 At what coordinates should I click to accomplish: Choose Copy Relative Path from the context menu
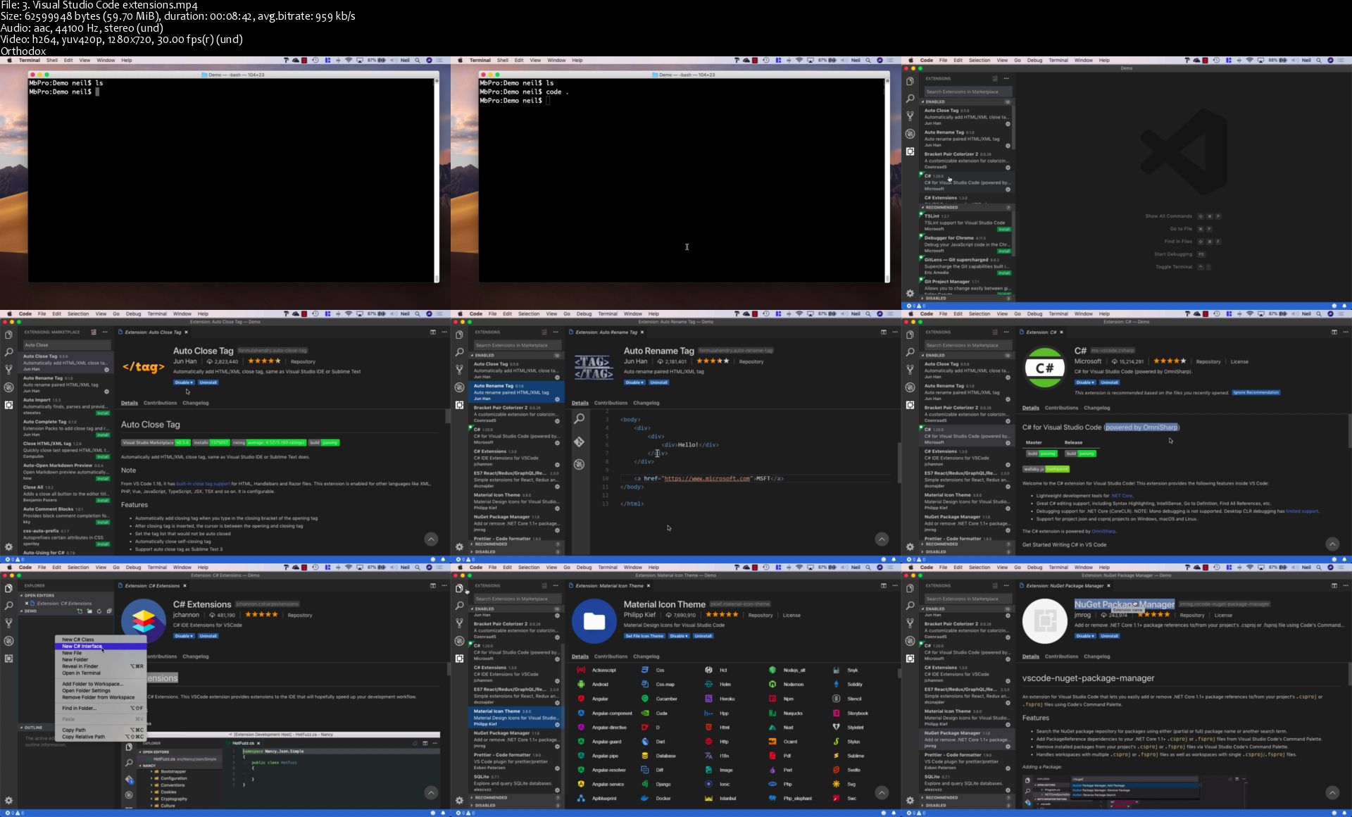point(101,737)
